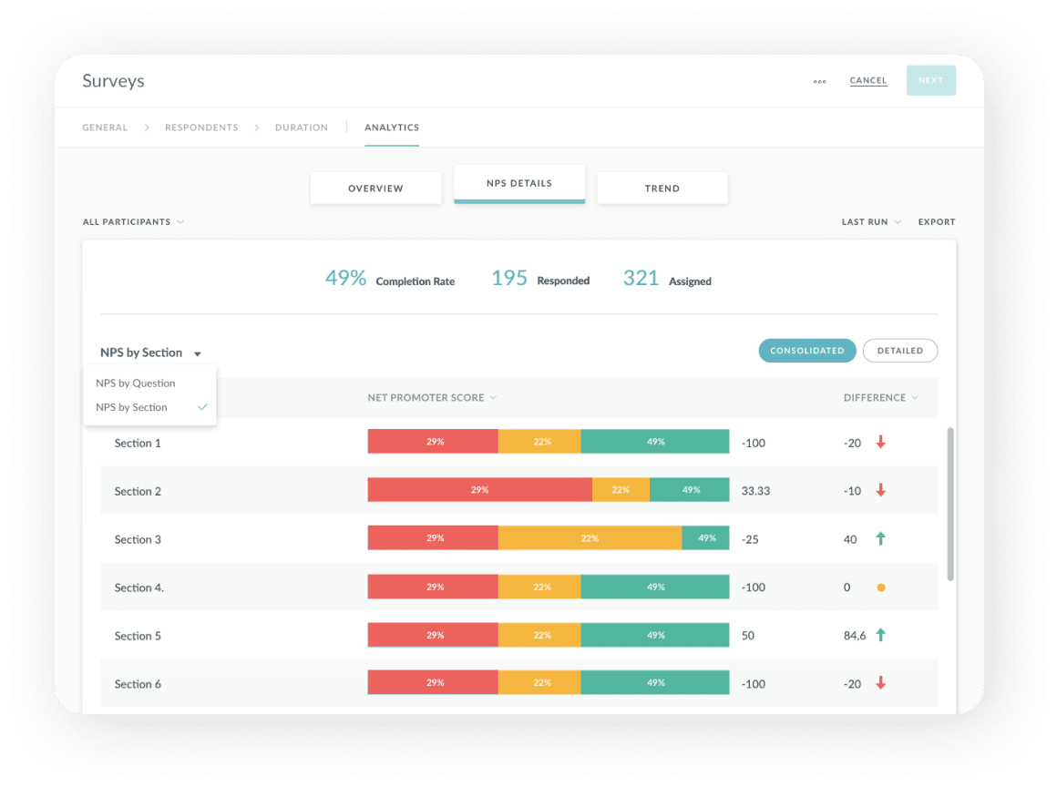Viewport: 1057px width, 787px height.
Task: Click the green up arrow in Section 3 row
Action: pyautogui.click(x=880, y=539)
